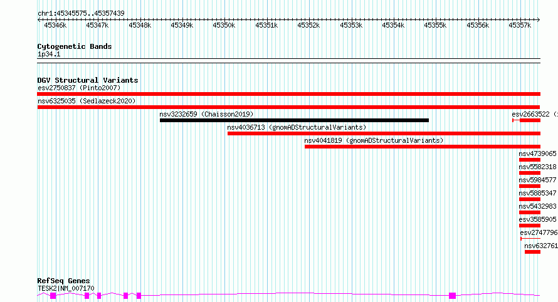The width and height of the screenshot is (558, 302).
Task: Click the 45353k ruler tick label
Action: (x=351, y=26)
